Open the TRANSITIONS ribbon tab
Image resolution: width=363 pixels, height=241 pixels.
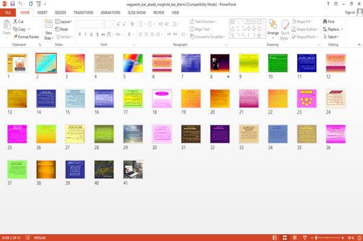tap(83, 13)
